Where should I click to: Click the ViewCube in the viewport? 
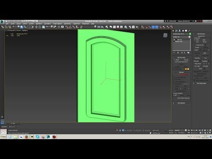[165, 35]
